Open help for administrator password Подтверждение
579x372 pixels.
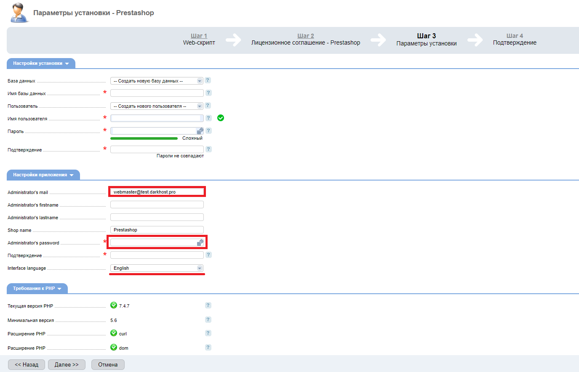(208, 255)
